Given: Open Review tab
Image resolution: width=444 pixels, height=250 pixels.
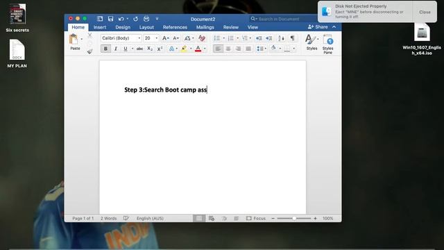Looking at the screenshot, I should pyautogui.click(x=231, y=27).
